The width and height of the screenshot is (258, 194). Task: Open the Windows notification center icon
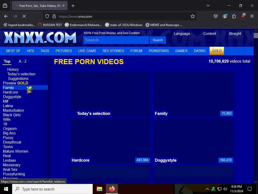[x=250, y=189]
